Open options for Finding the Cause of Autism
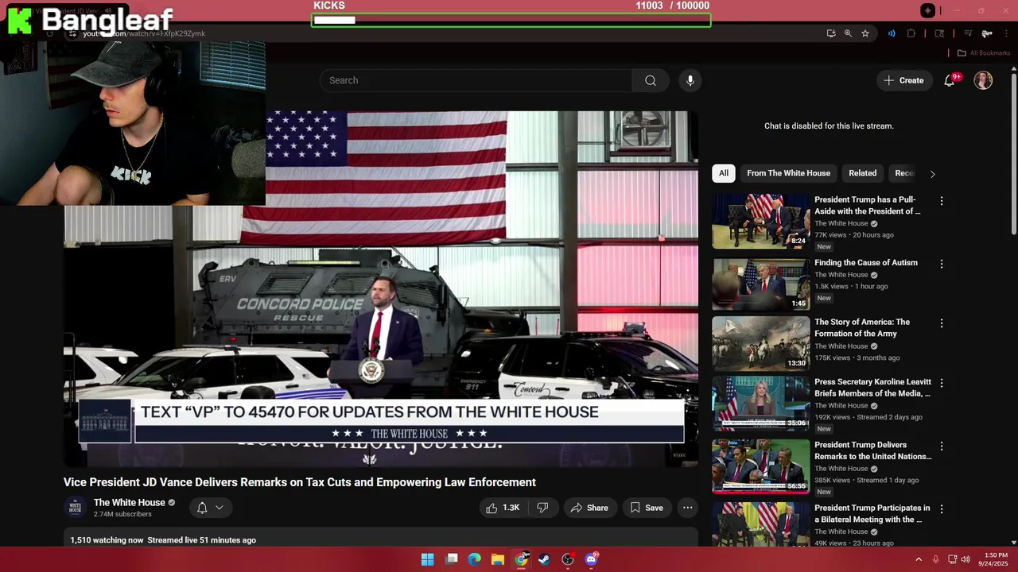 [942, 264]
